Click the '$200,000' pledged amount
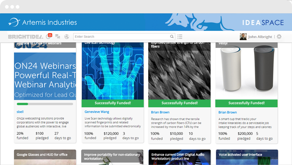The image size is (292, 165). coord(245,134)
